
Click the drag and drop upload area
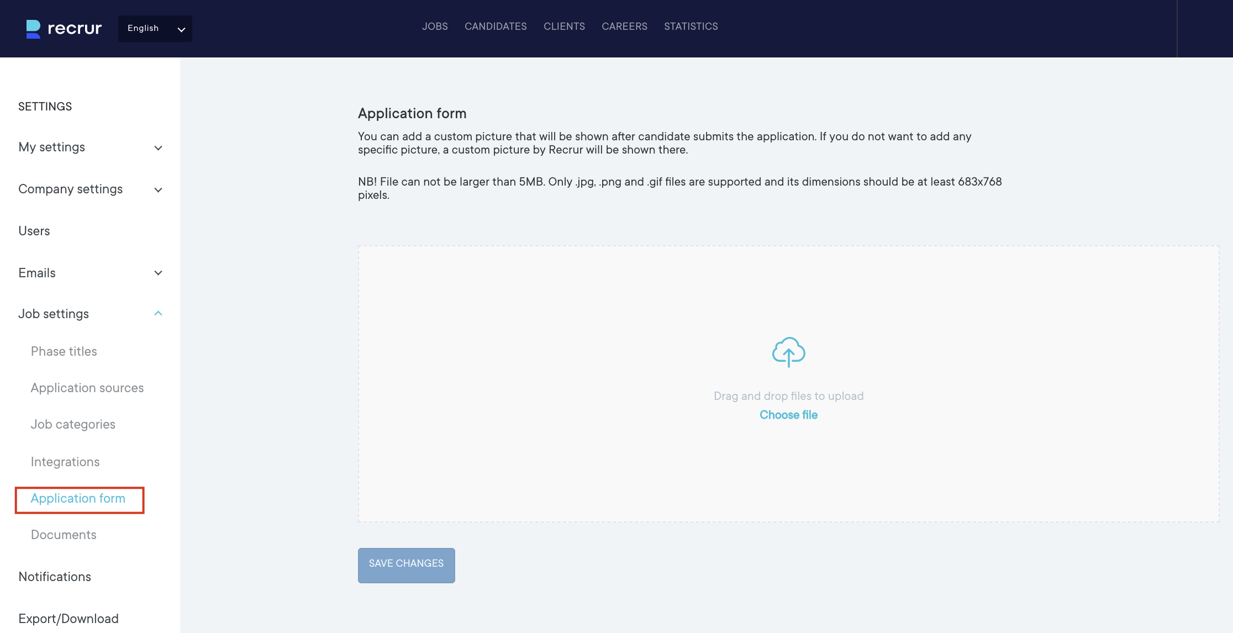(x=788, y=298)
